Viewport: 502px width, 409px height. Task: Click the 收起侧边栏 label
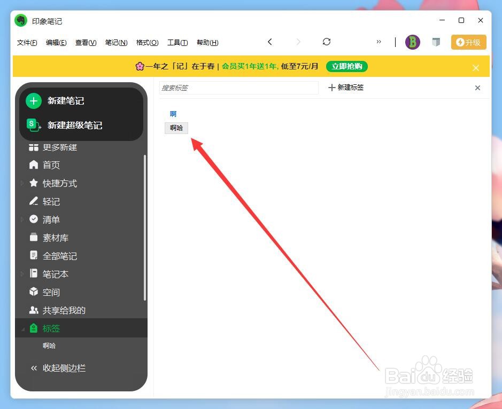click(x=64, y=368)
